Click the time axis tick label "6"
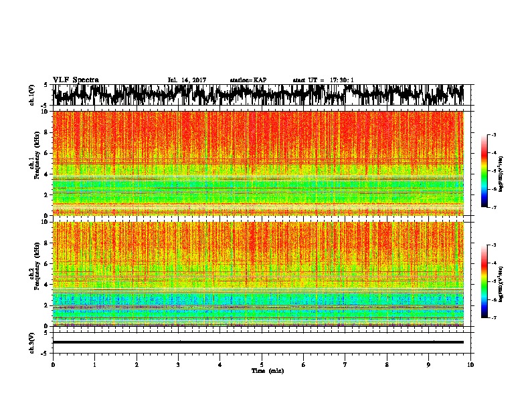This screenshot has width=530, height=409. [304, 365]
